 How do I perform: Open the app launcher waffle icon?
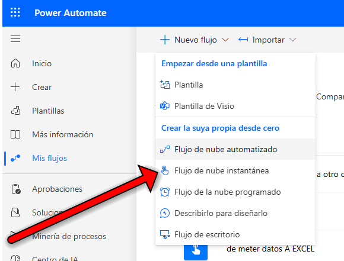pyautogui.click(x=15, y=12)
